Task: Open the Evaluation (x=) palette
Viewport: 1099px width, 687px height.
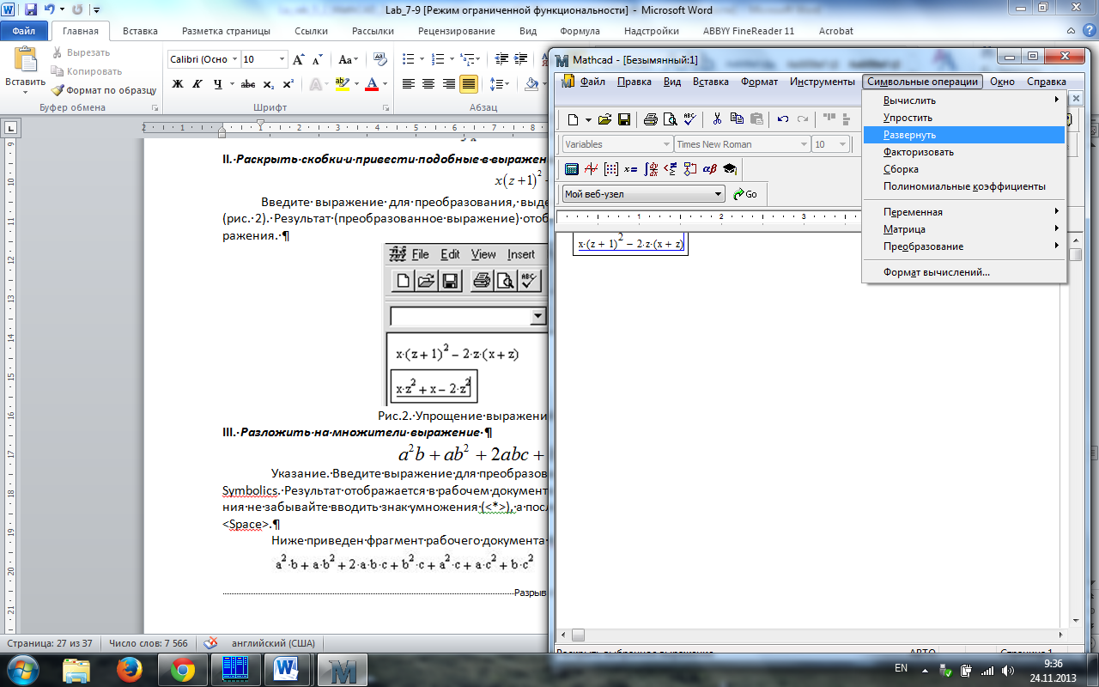Action: 630,168
